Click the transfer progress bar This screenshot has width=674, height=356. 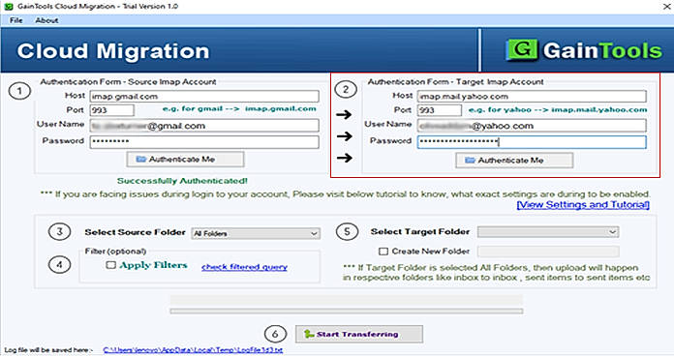(347, 311)
